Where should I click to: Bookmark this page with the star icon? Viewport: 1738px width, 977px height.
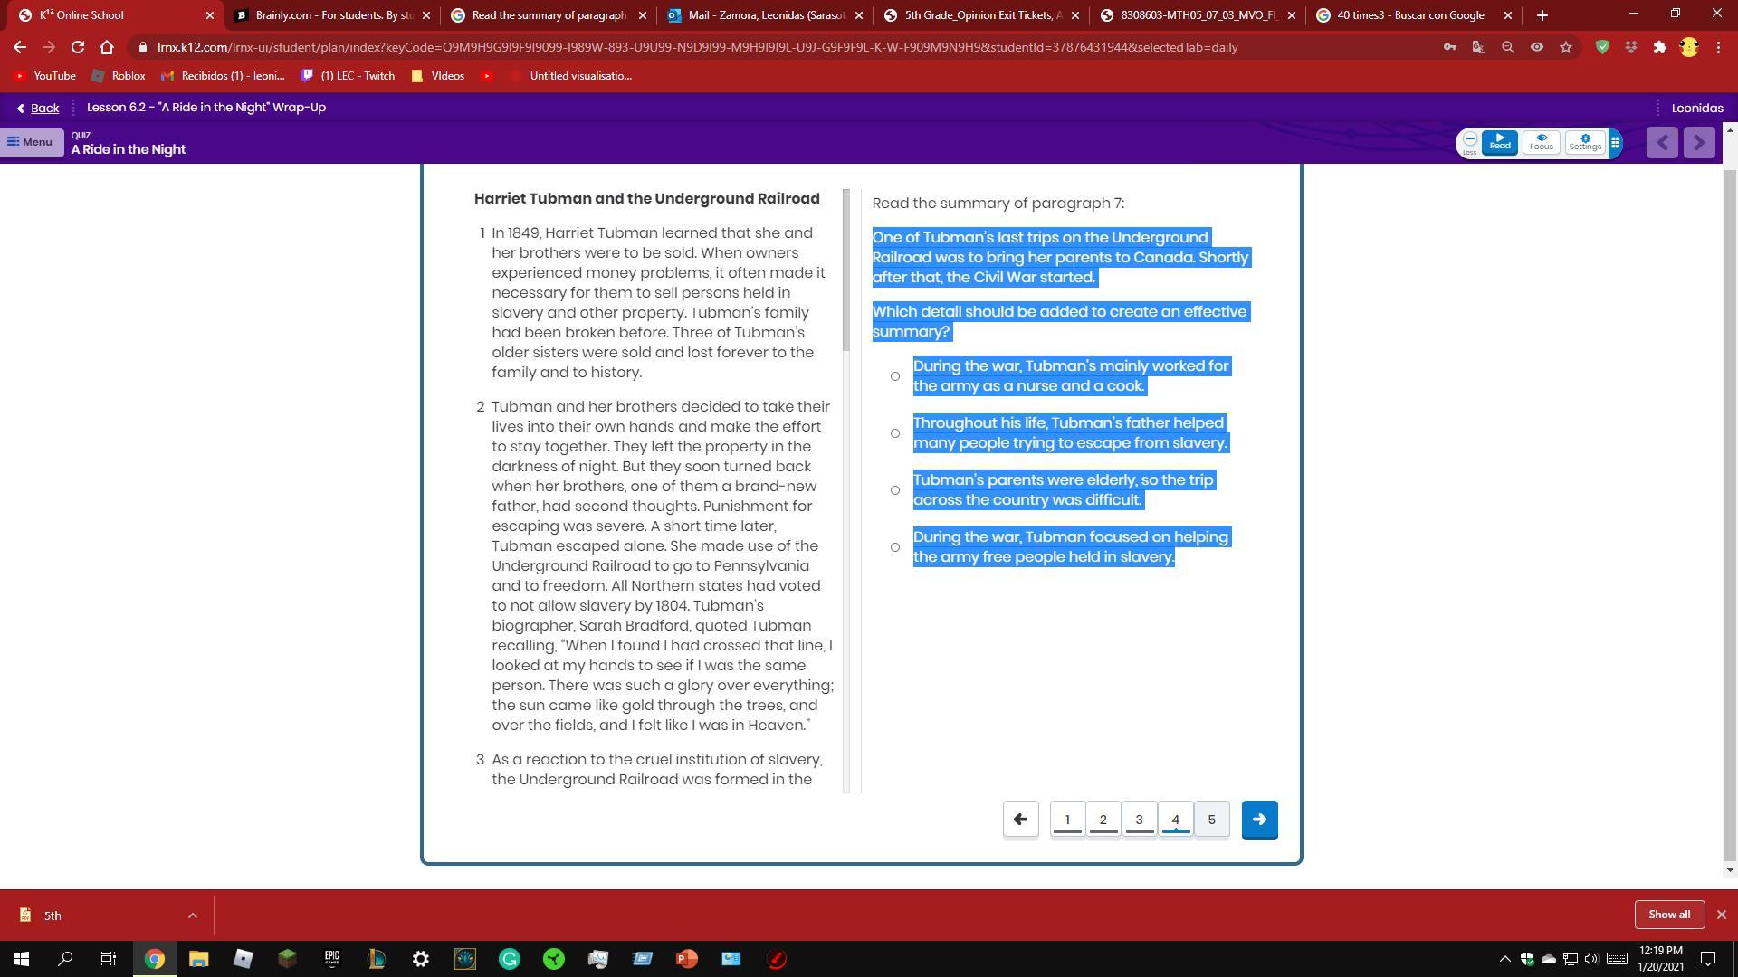click(1566, 47)
